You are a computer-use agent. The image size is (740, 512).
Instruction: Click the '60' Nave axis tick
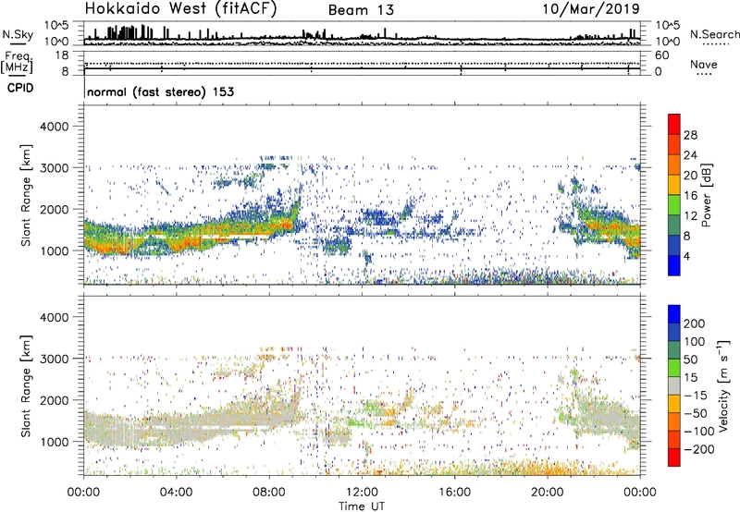coord(661,55)
